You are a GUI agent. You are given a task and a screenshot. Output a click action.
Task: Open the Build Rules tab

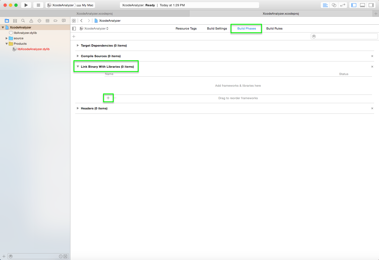pyautogui.click(x=274, y=28)
